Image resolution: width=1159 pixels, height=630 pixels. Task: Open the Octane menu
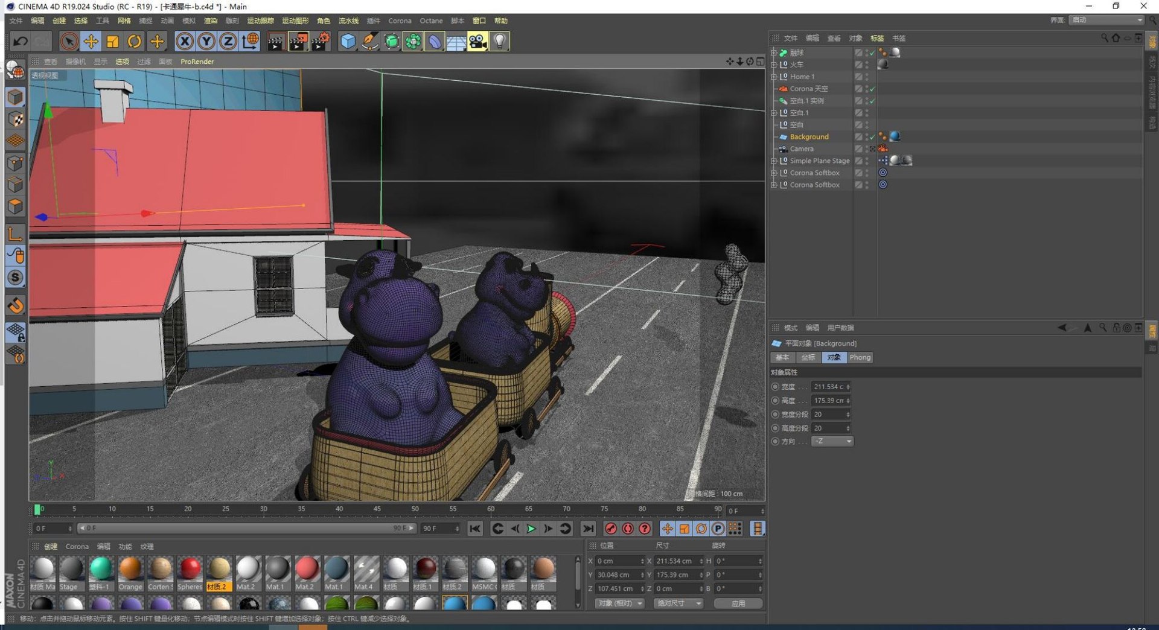point(431,21)
